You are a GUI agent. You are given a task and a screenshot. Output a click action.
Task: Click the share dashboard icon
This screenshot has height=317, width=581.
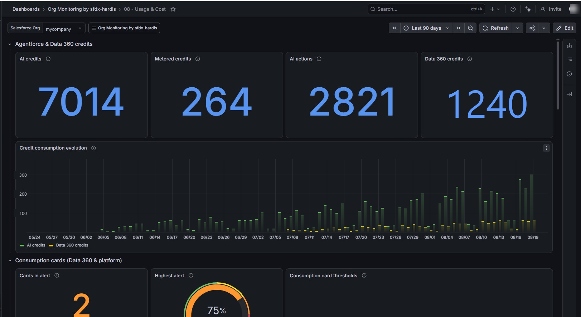(532, 28)
